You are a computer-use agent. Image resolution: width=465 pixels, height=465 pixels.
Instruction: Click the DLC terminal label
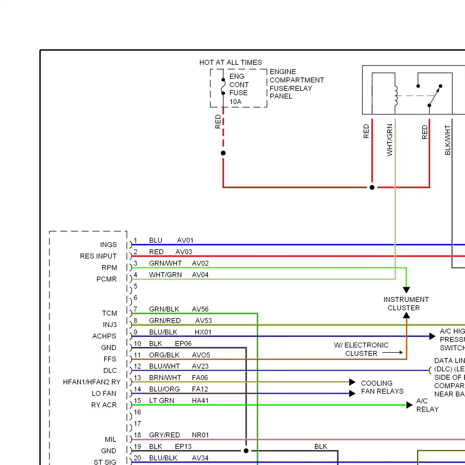[110, 370]
